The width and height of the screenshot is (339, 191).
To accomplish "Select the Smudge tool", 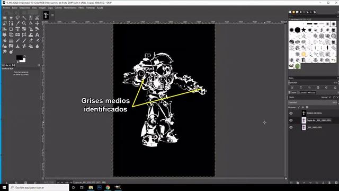I will click(5, 51).
